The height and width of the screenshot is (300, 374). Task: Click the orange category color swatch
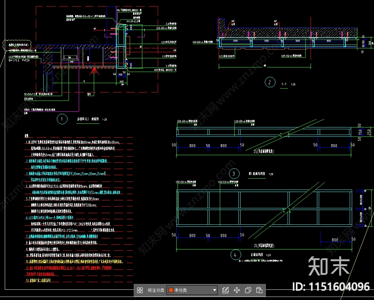171,290
